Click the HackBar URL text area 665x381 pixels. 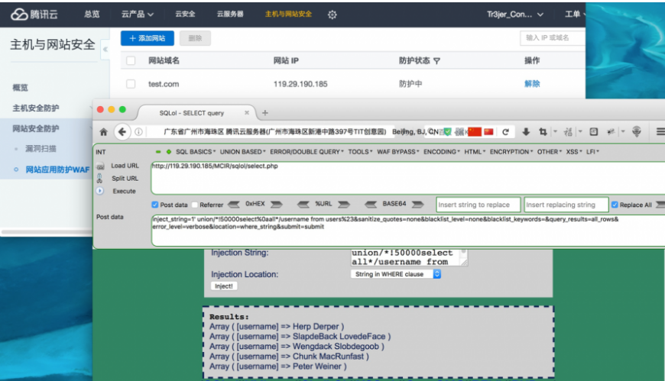tap(408, 178)
